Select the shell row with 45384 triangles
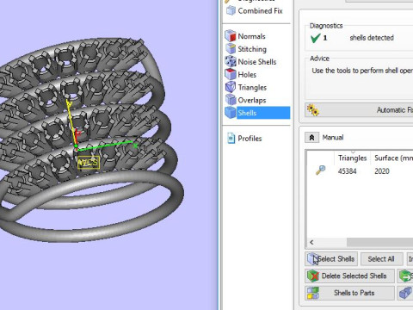 (x=361, y=171)
